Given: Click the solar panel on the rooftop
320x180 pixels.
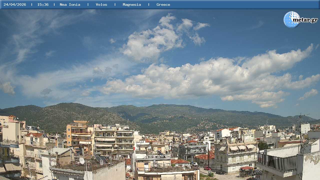Looking at the screenshot, I should (x=101, y=159).
